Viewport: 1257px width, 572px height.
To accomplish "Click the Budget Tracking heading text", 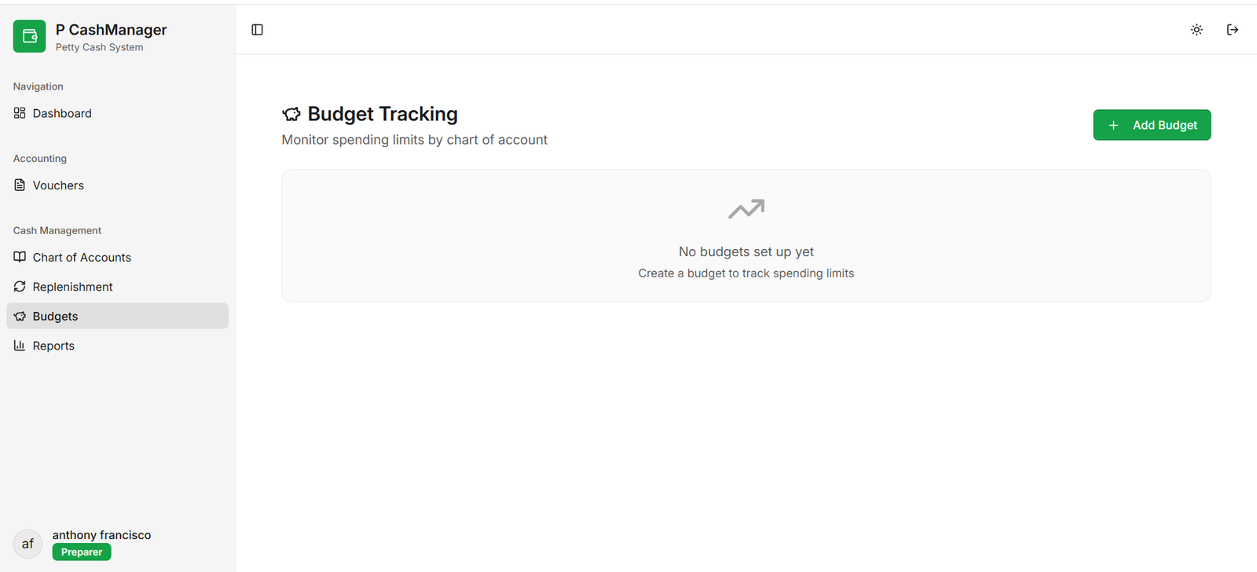I will (383, 114).
